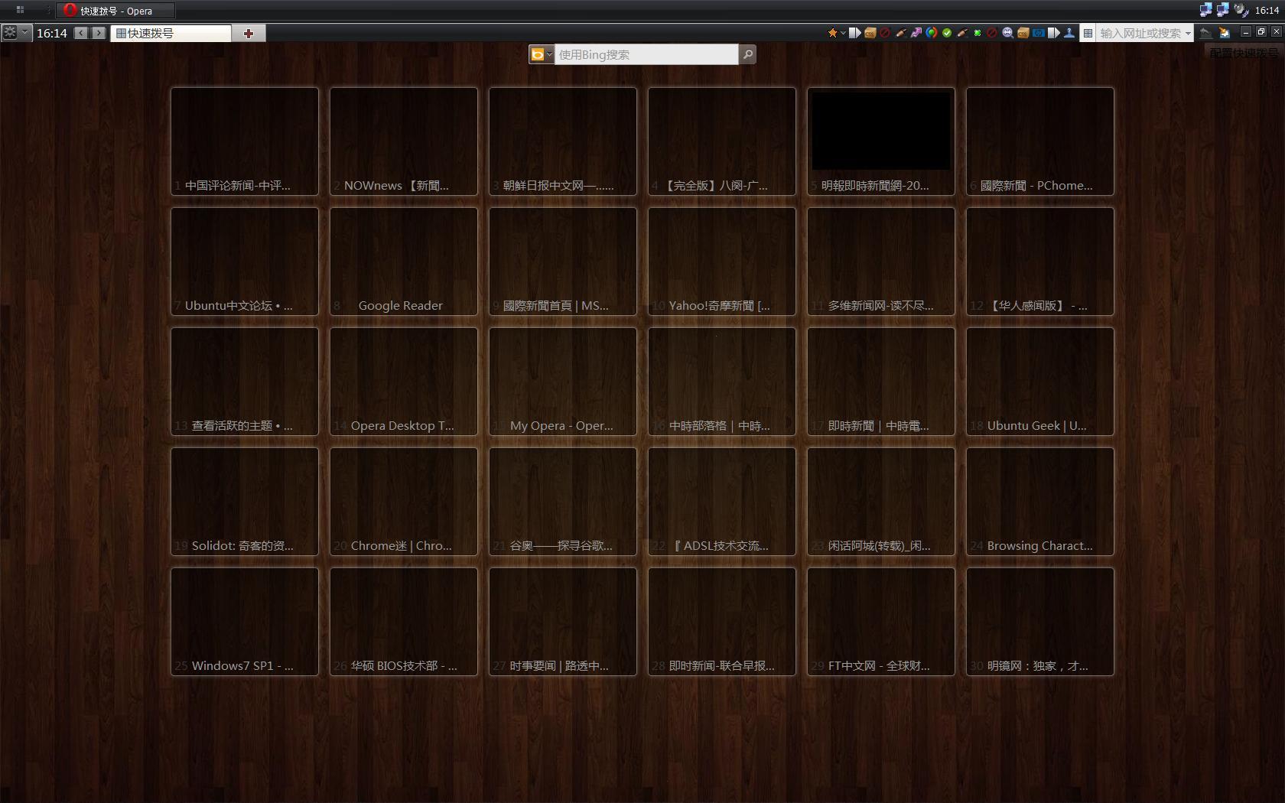Click the CSS box icon left of the pen icon
The width and height of the screenshot is (1285, 803).
(x=870, y=33)
